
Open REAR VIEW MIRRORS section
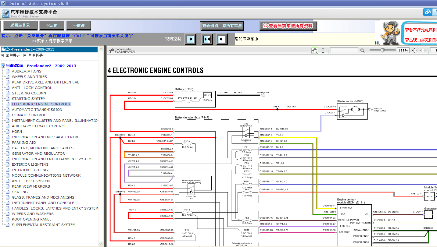coord(31,186)
